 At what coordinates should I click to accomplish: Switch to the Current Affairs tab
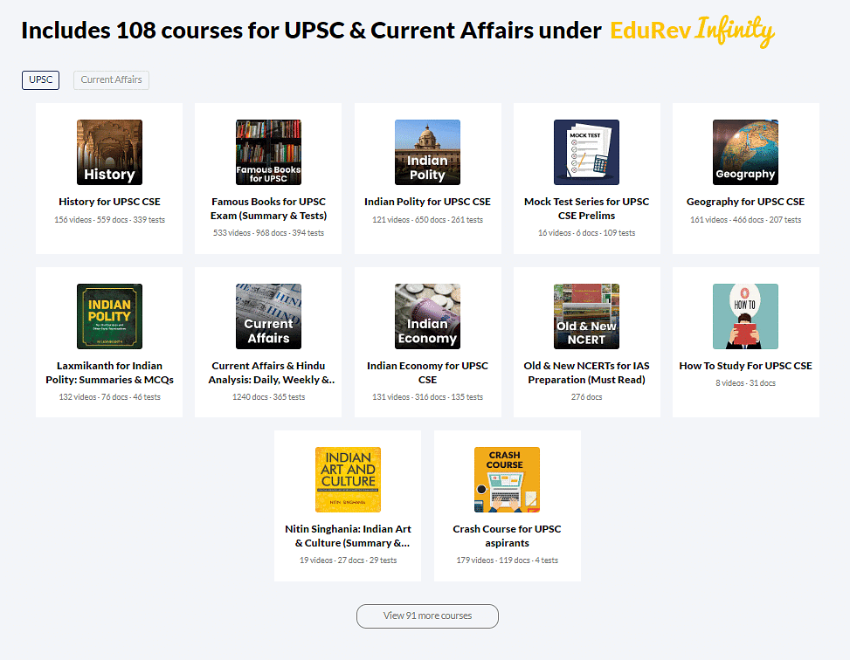click(x=111, y=79)
